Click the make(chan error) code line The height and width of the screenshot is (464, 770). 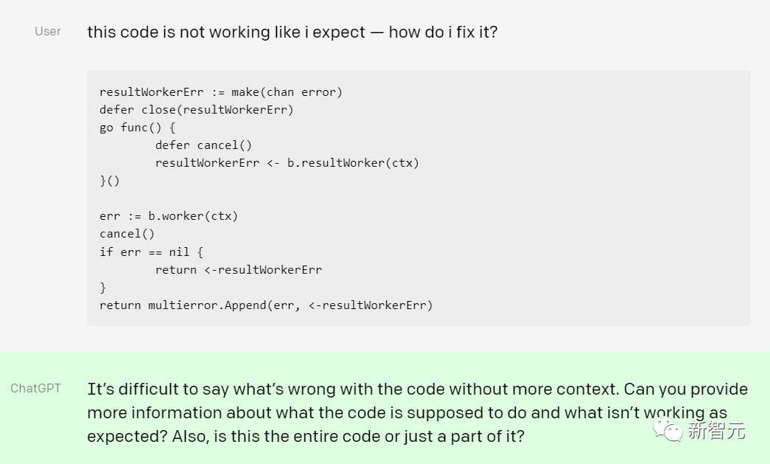coord(221,92)
